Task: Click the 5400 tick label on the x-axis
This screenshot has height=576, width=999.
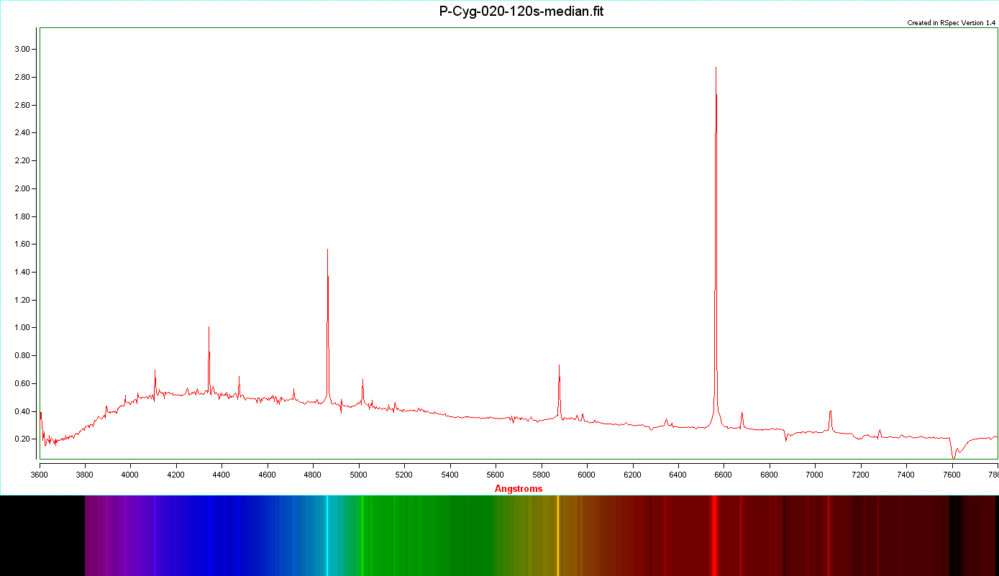Action: tap(450, 475)
